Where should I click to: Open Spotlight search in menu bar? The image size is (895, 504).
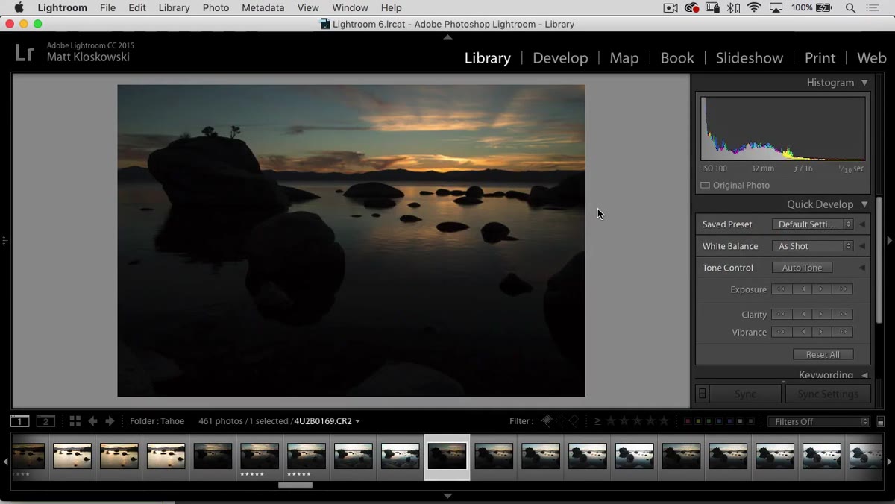(850, 7)
